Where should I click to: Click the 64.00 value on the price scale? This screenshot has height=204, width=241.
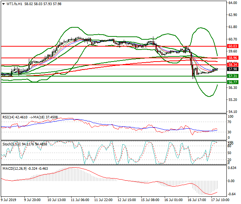coord(232,3)
